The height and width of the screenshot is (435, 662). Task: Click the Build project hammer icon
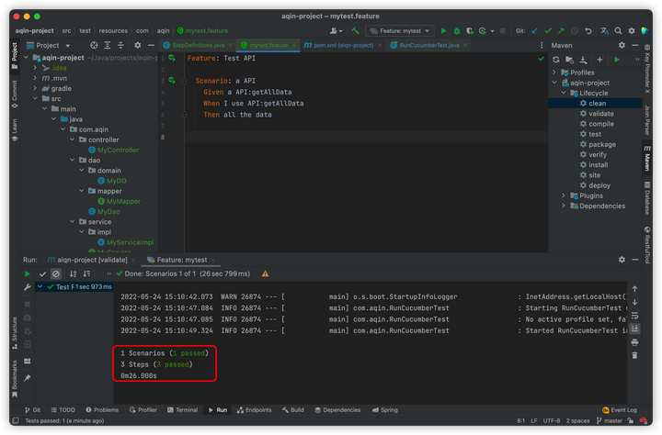pos(356,30)
